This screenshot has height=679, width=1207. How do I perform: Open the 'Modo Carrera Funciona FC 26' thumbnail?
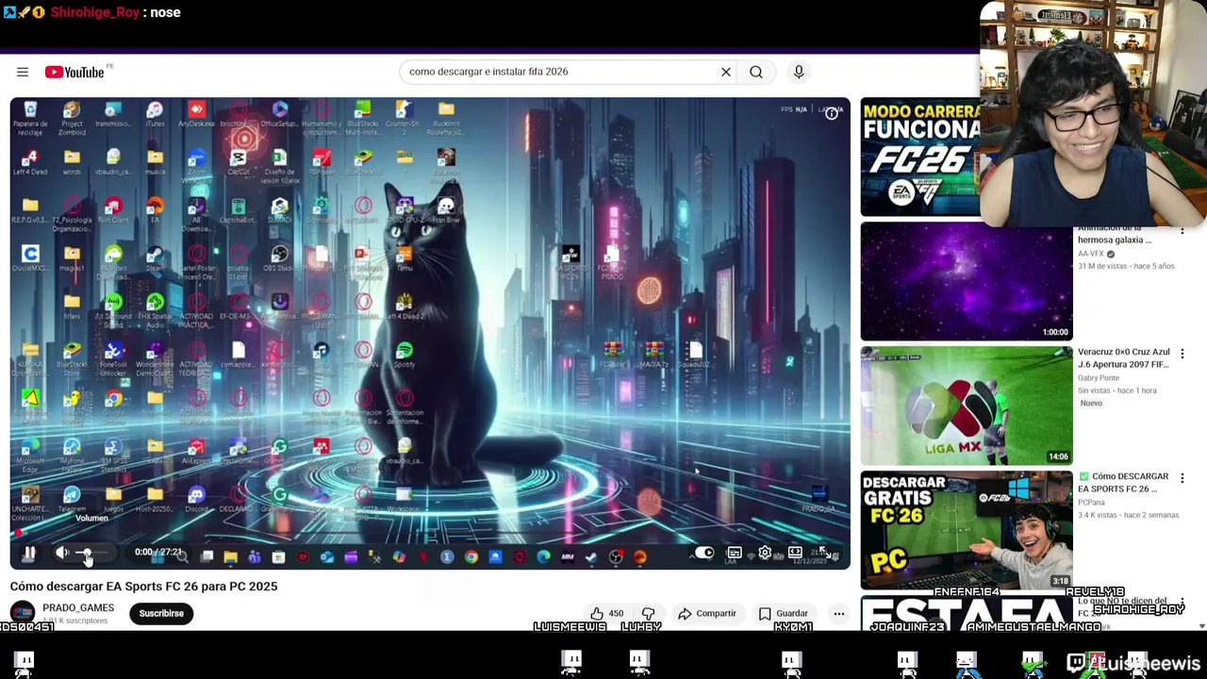[920, 157]
